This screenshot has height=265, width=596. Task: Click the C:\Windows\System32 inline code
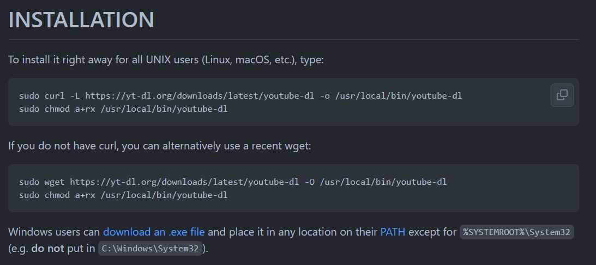click(x=150, y=249)
